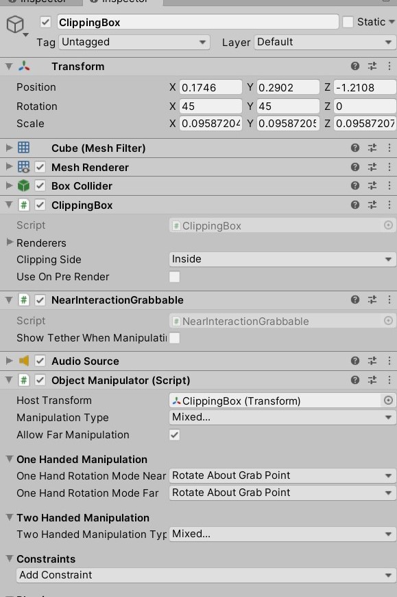
Task: Open Mesh Renderer more options menu
Action: [x=389, y=167]
